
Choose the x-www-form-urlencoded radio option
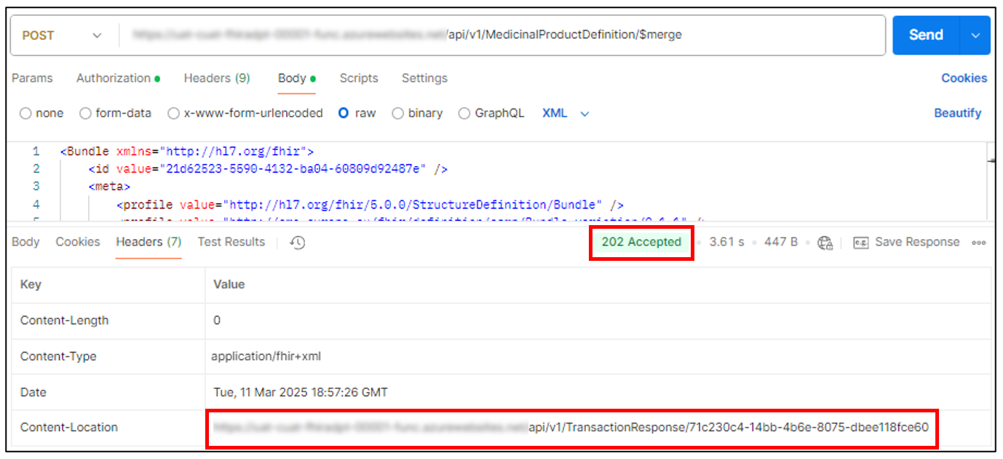[173, 114]
